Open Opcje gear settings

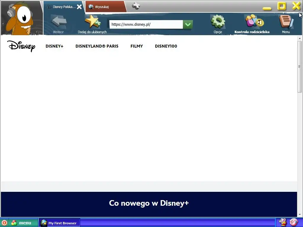point(218,24)
